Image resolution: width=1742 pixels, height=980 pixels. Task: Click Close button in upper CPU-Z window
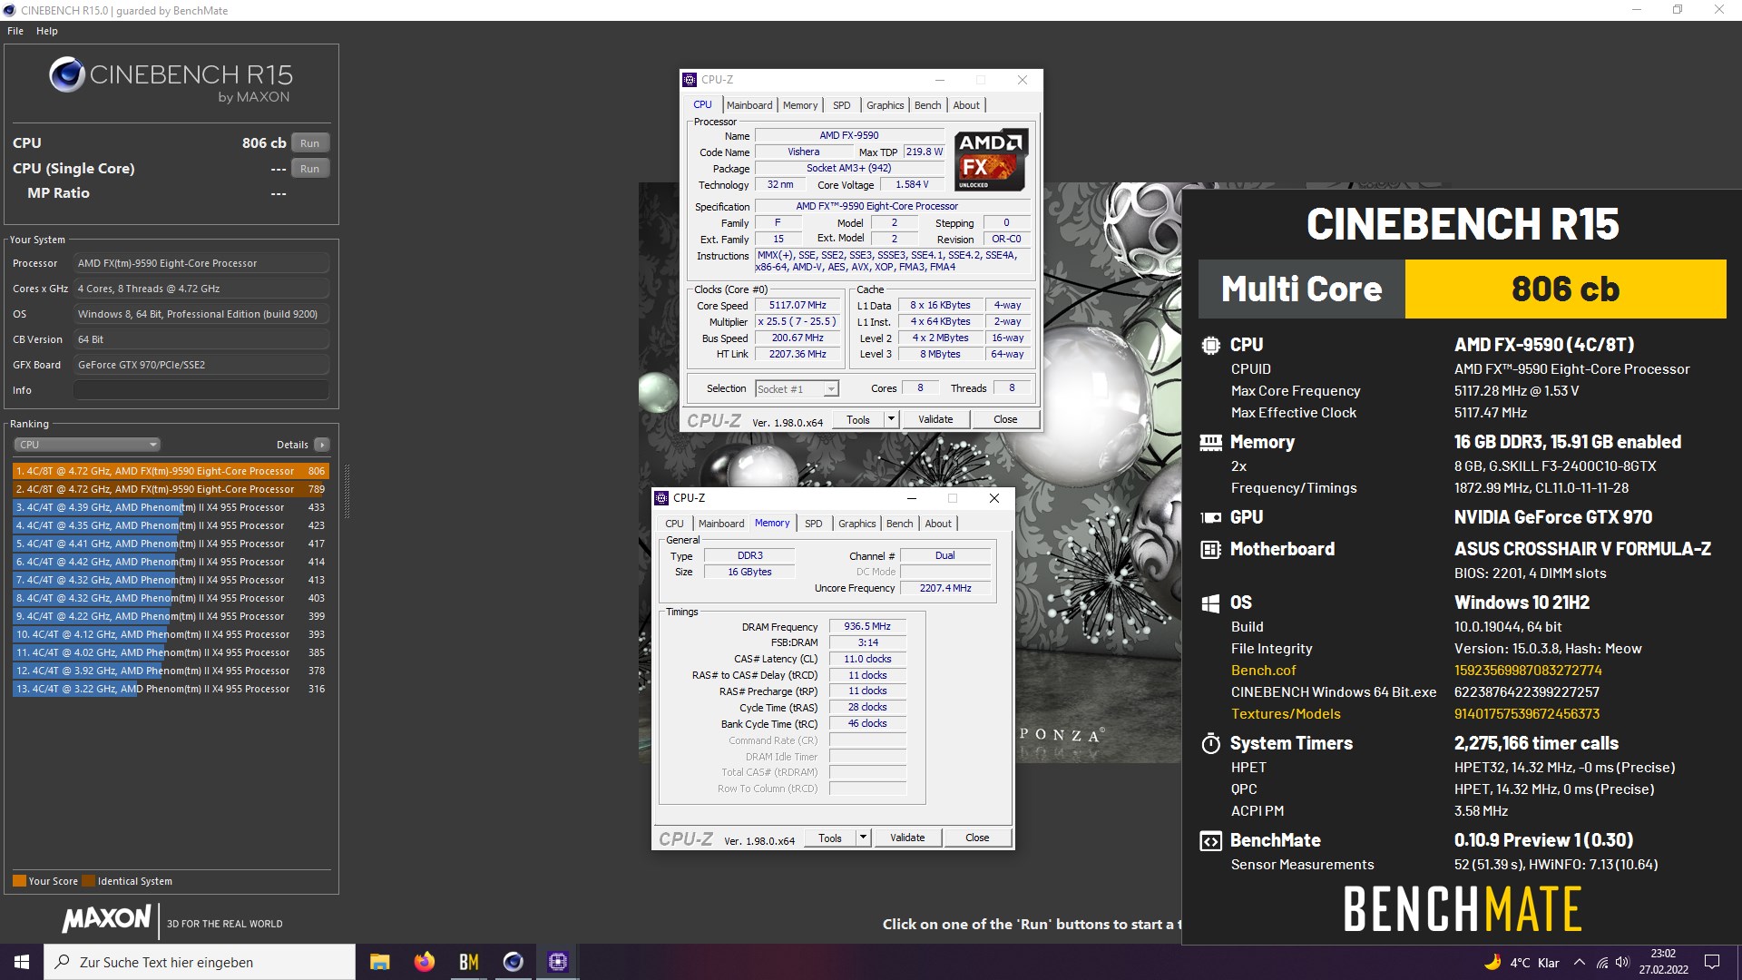point(1005,419)
